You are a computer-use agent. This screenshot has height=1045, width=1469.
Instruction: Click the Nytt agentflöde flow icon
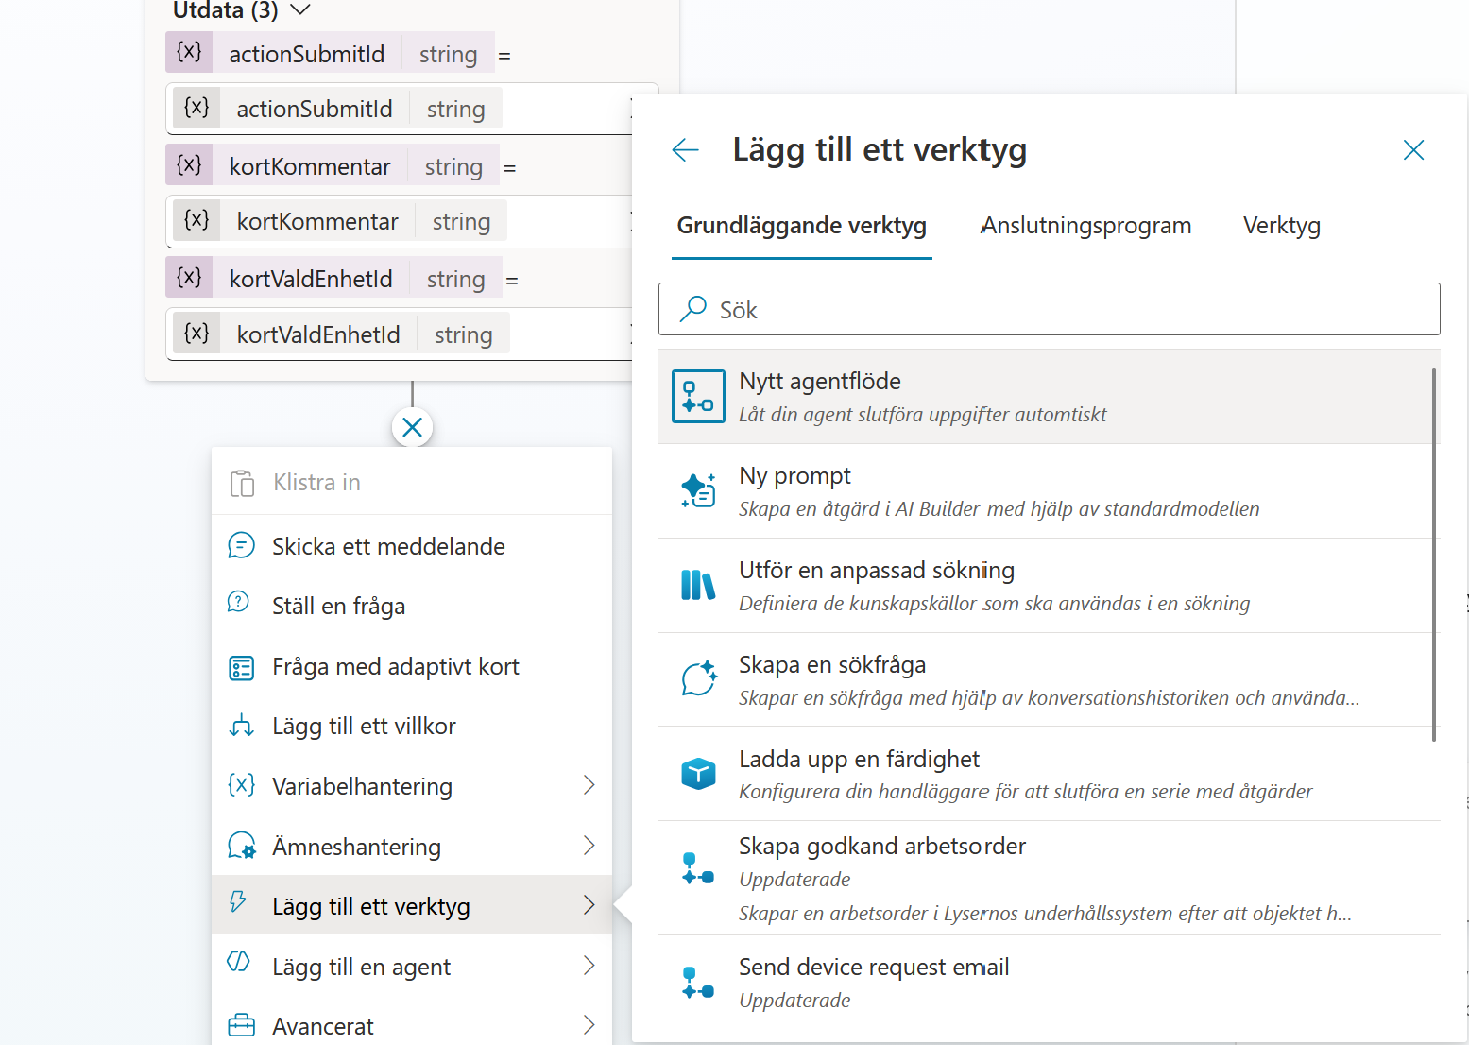click(x=698, y=396)
